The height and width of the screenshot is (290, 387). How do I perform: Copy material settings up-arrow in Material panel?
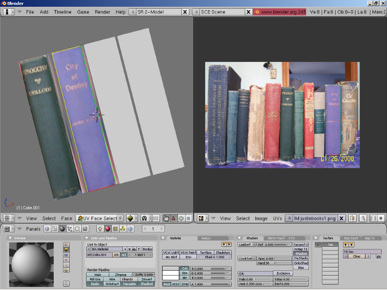(223, 245)
